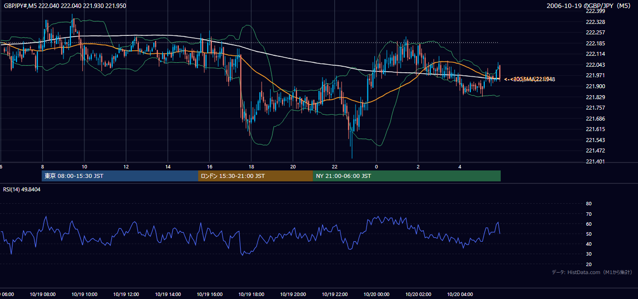Click the hour label 20 on chart axis
The height and width of the screenshot is (299, 638).
pos(293,166)
